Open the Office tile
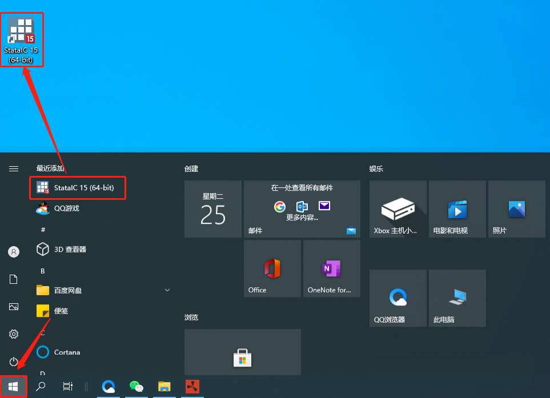Screen dimensions: 550x398 272,268
